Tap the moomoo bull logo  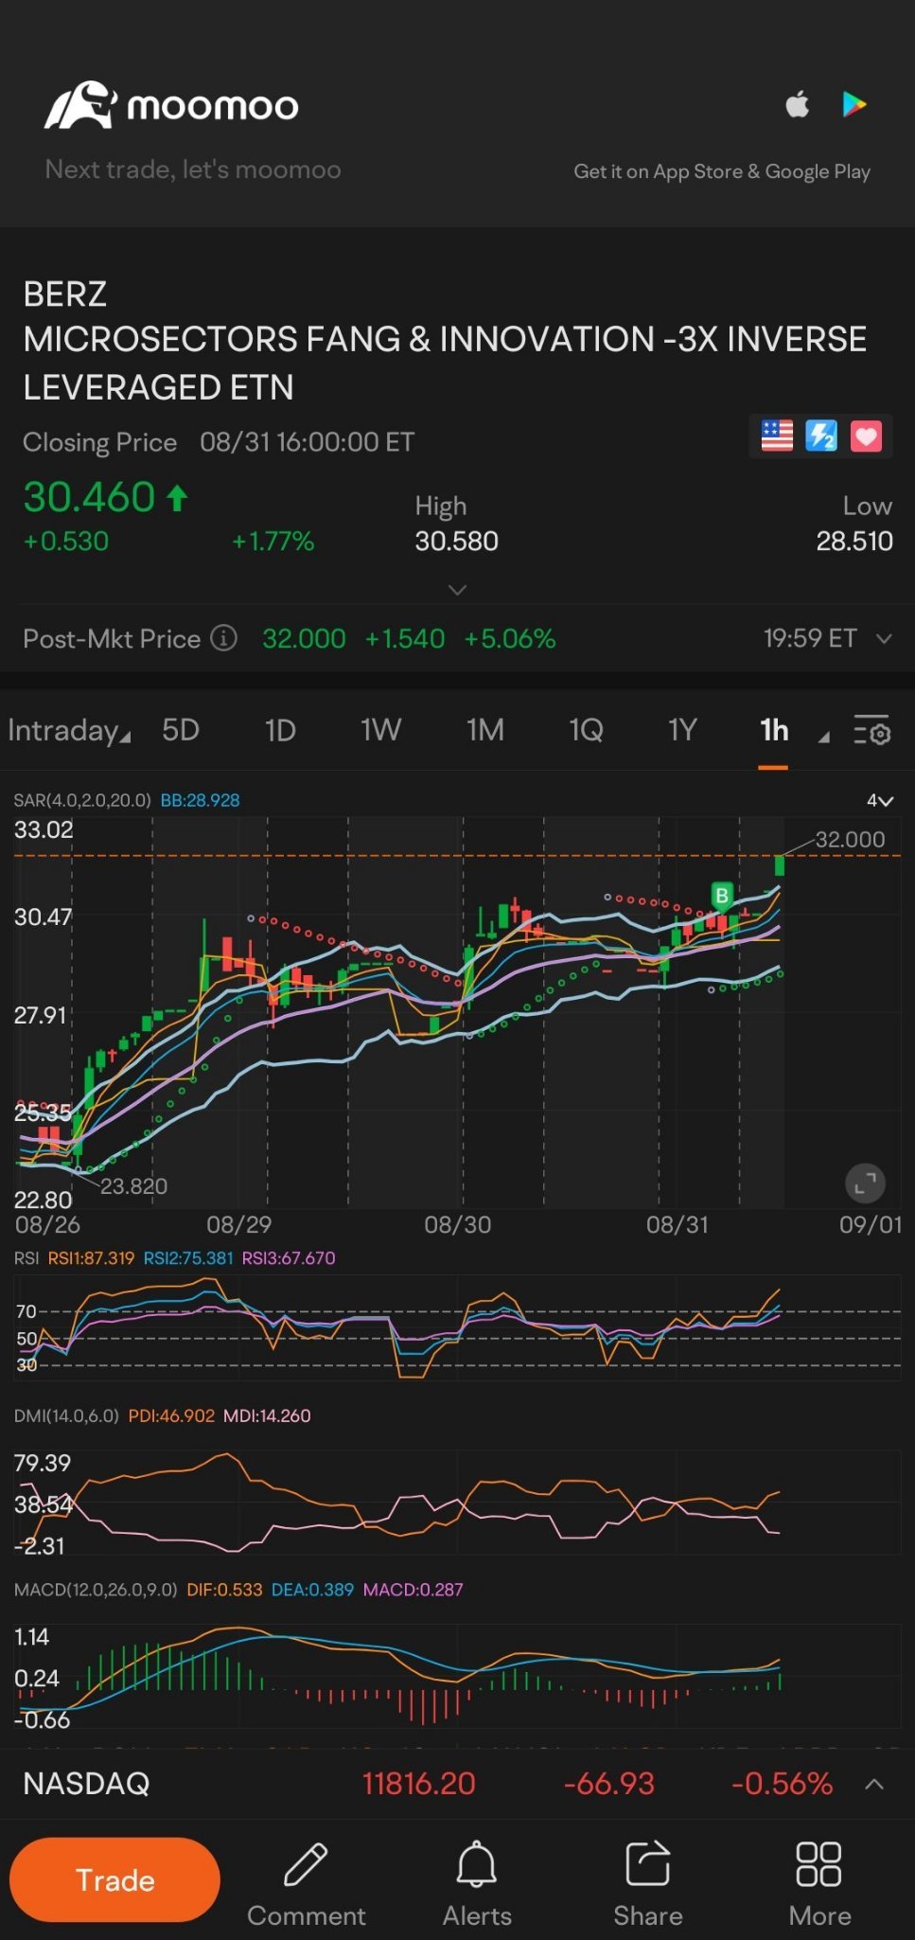click(80, 105)
